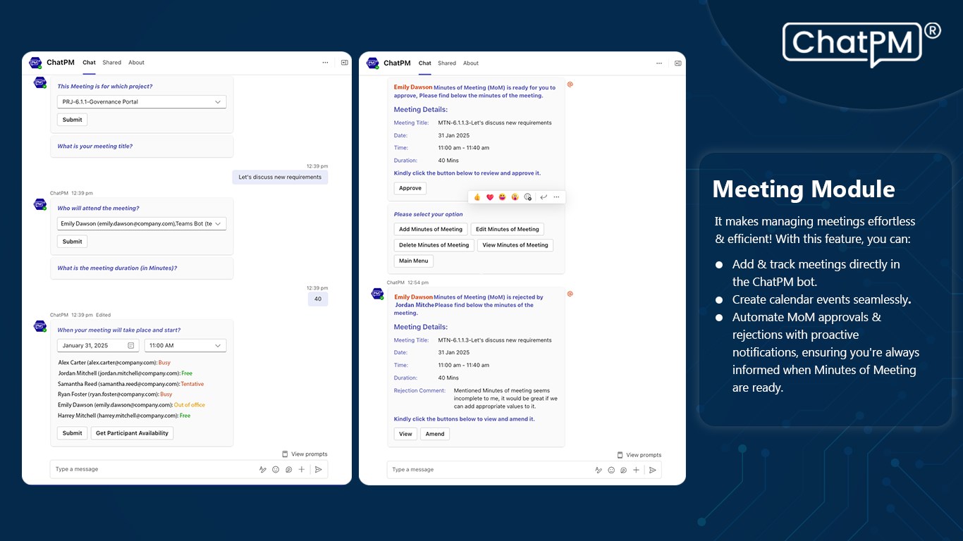Click loop components icon in right composer

point(624,470)
